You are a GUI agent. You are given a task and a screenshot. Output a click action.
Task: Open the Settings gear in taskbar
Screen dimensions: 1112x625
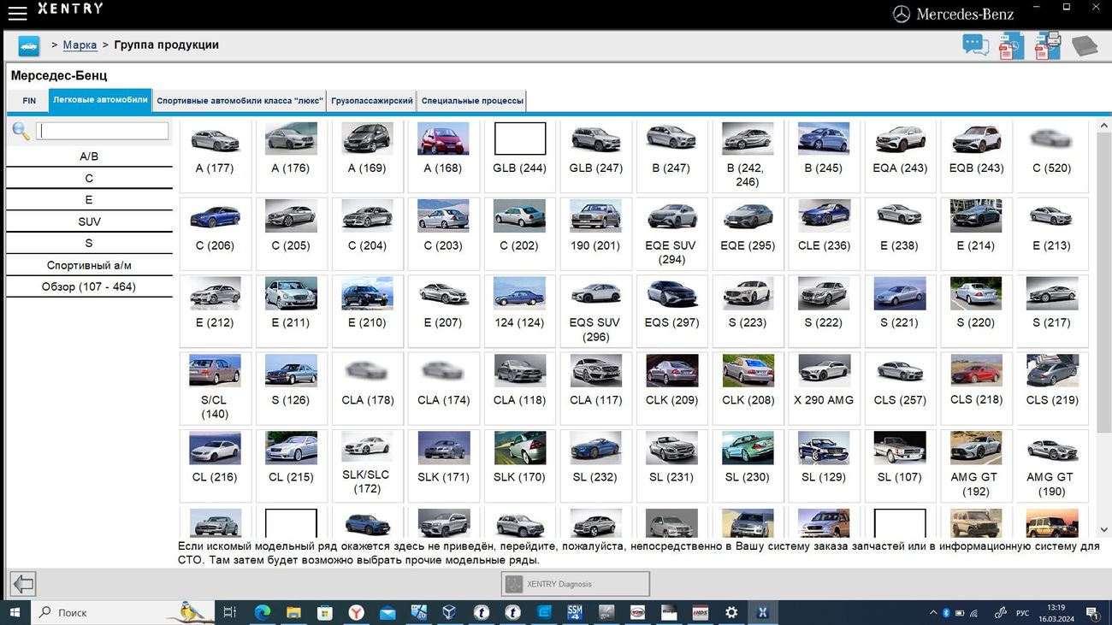click(x=731, y=612)
